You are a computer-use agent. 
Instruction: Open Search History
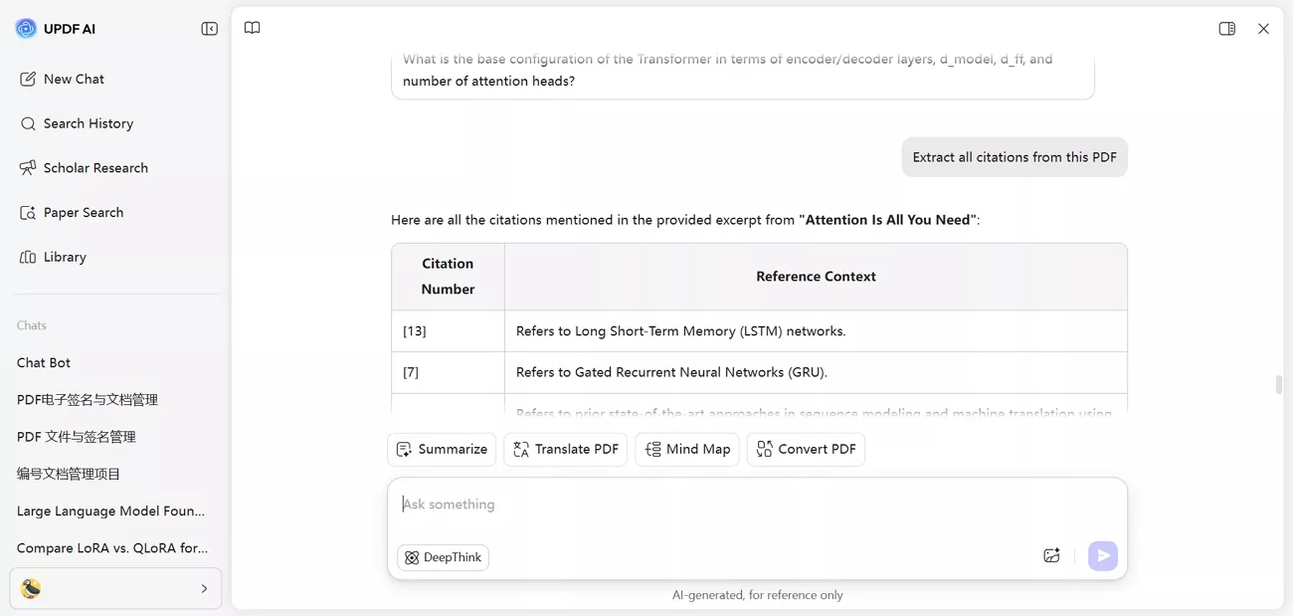(x=88, y=123)
